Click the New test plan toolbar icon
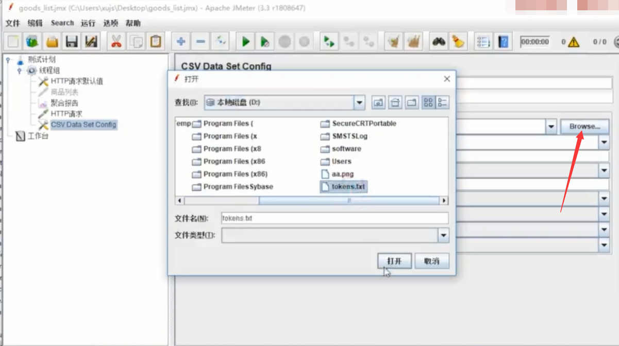The height and width of the screenshot is (346, 619). pyautogui.click(x=13, y=42)
